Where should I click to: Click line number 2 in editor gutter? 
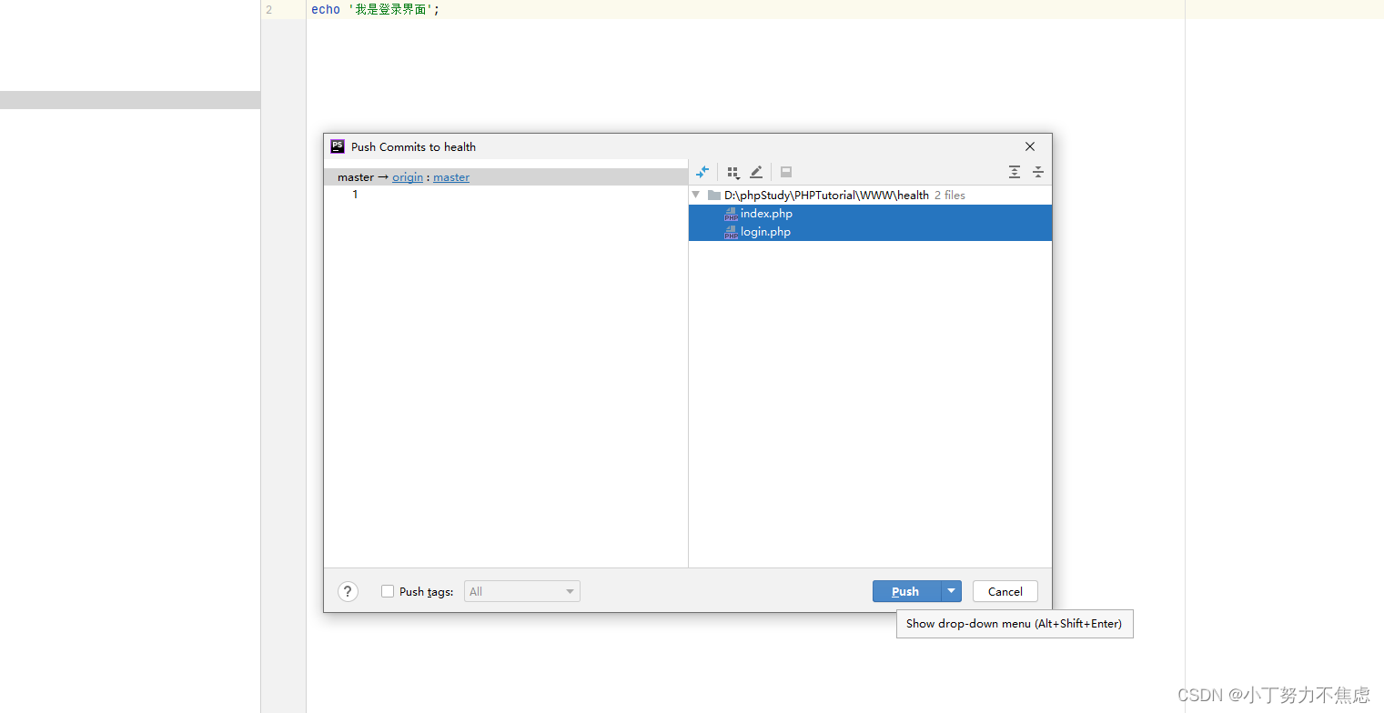(x=268, y=10)
